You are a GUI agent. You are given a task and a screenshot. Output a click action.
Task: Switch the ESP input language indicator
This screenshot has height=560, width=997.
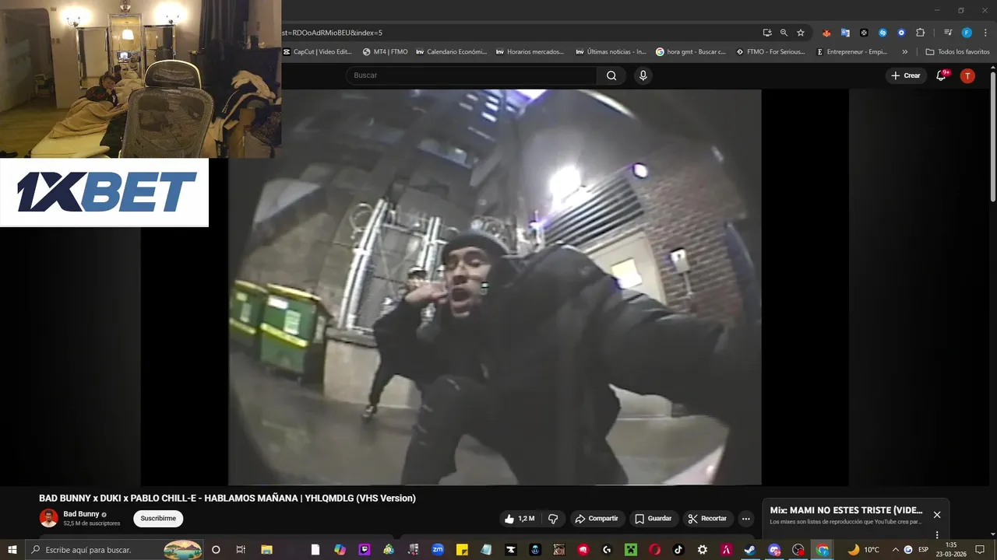(924, 550)
